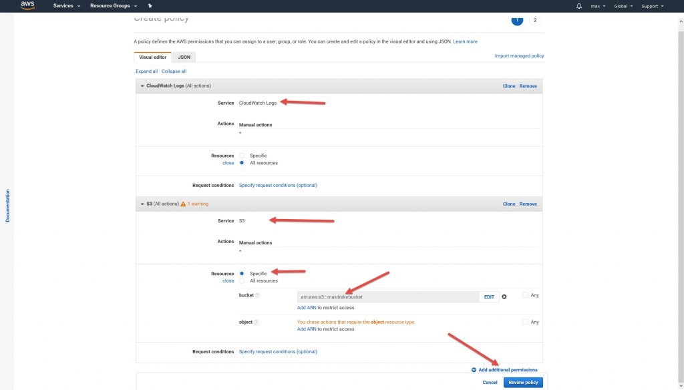The width and height of the screenshot is (684, 390).
Task: Select the Visual editor tab
Action: coord(153,57)
